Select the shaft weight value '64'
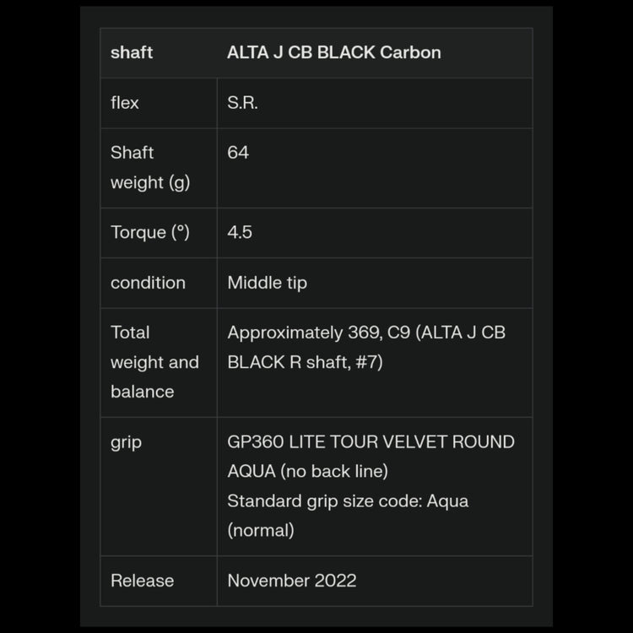633x633 pixels. (238, 153)
